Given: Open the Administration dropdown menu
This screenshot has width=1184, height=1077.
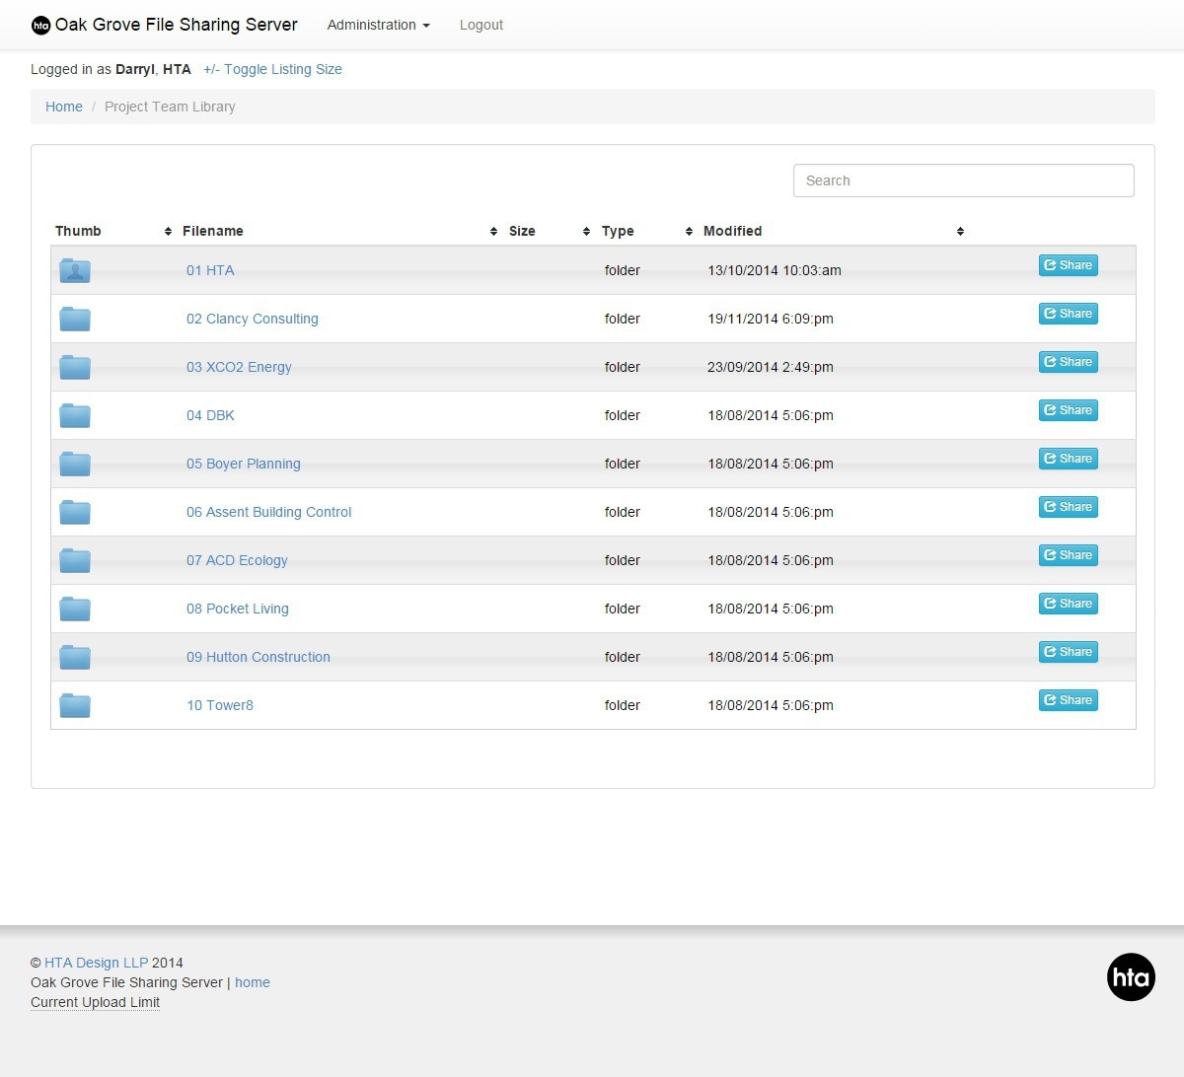Looking at the screenshot, I should click(x=378, y=25).
